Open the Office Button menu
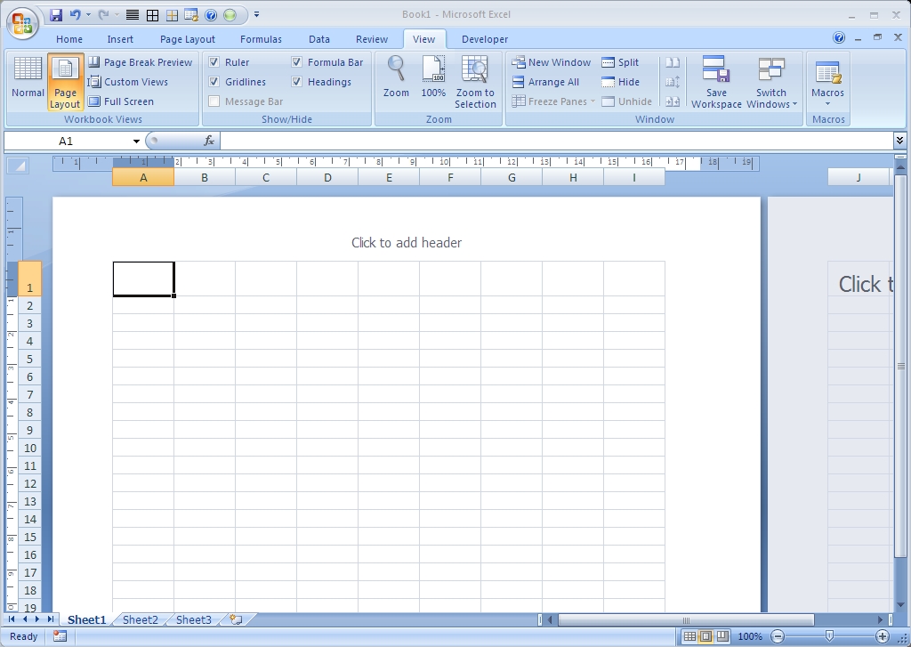The image size is (911, 647). (x=22, y=23)
